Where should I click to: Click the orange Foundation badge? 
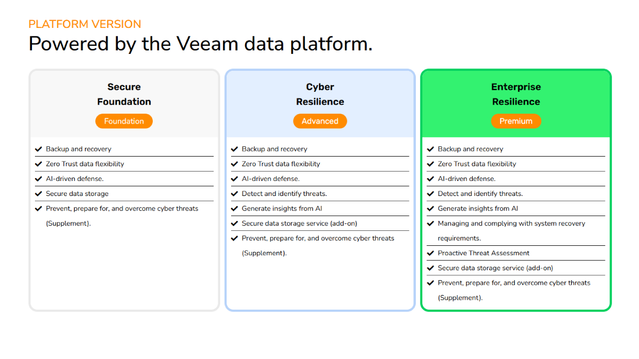[124, 121]
